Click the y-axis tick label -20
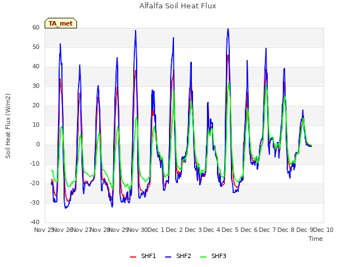Image resolution: width=357 pixels, height=267 pixels. (x=35, y=183)
